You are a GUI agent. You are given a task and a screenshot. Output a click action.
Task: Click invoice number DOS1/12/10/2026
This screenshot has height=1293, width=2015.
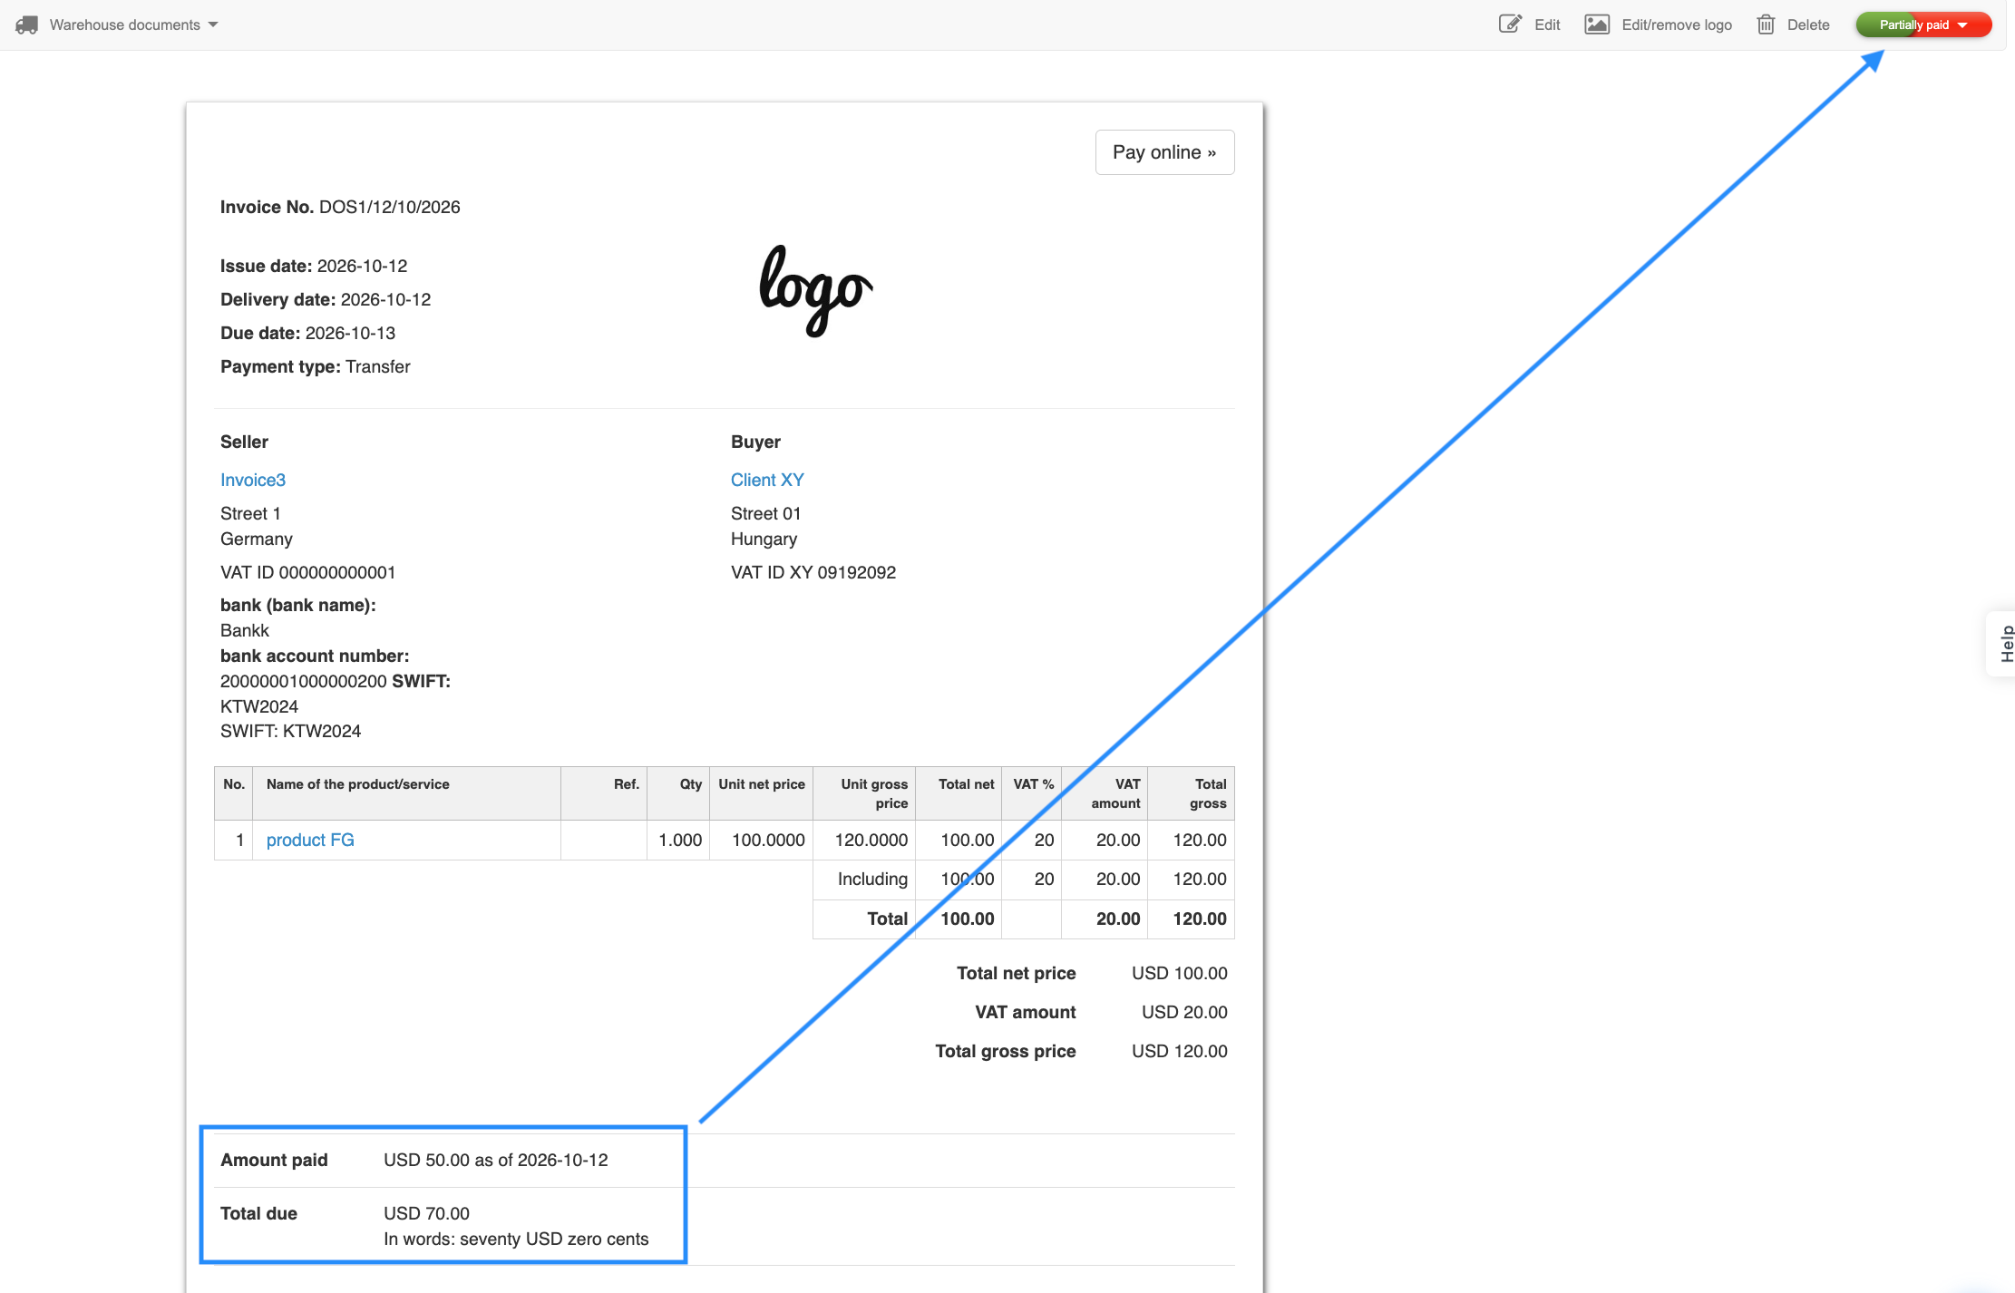389,207
